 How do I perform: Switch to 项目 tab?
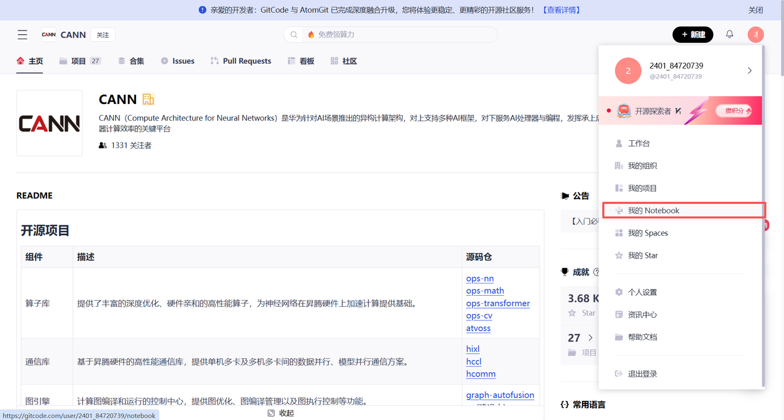click(80, 61)
